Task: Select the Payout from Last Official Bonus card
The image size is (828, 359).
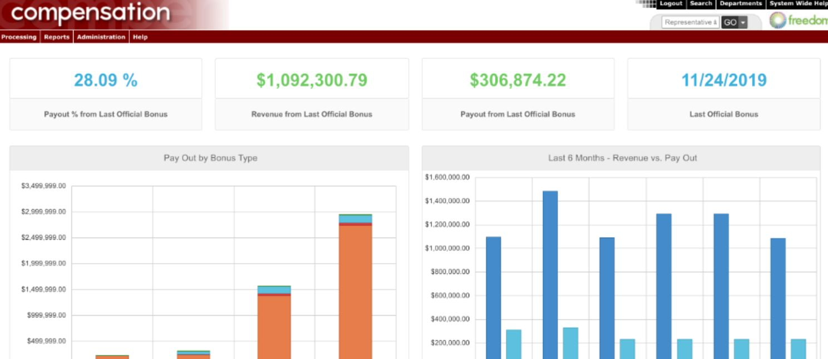Action: coord(518,94)
